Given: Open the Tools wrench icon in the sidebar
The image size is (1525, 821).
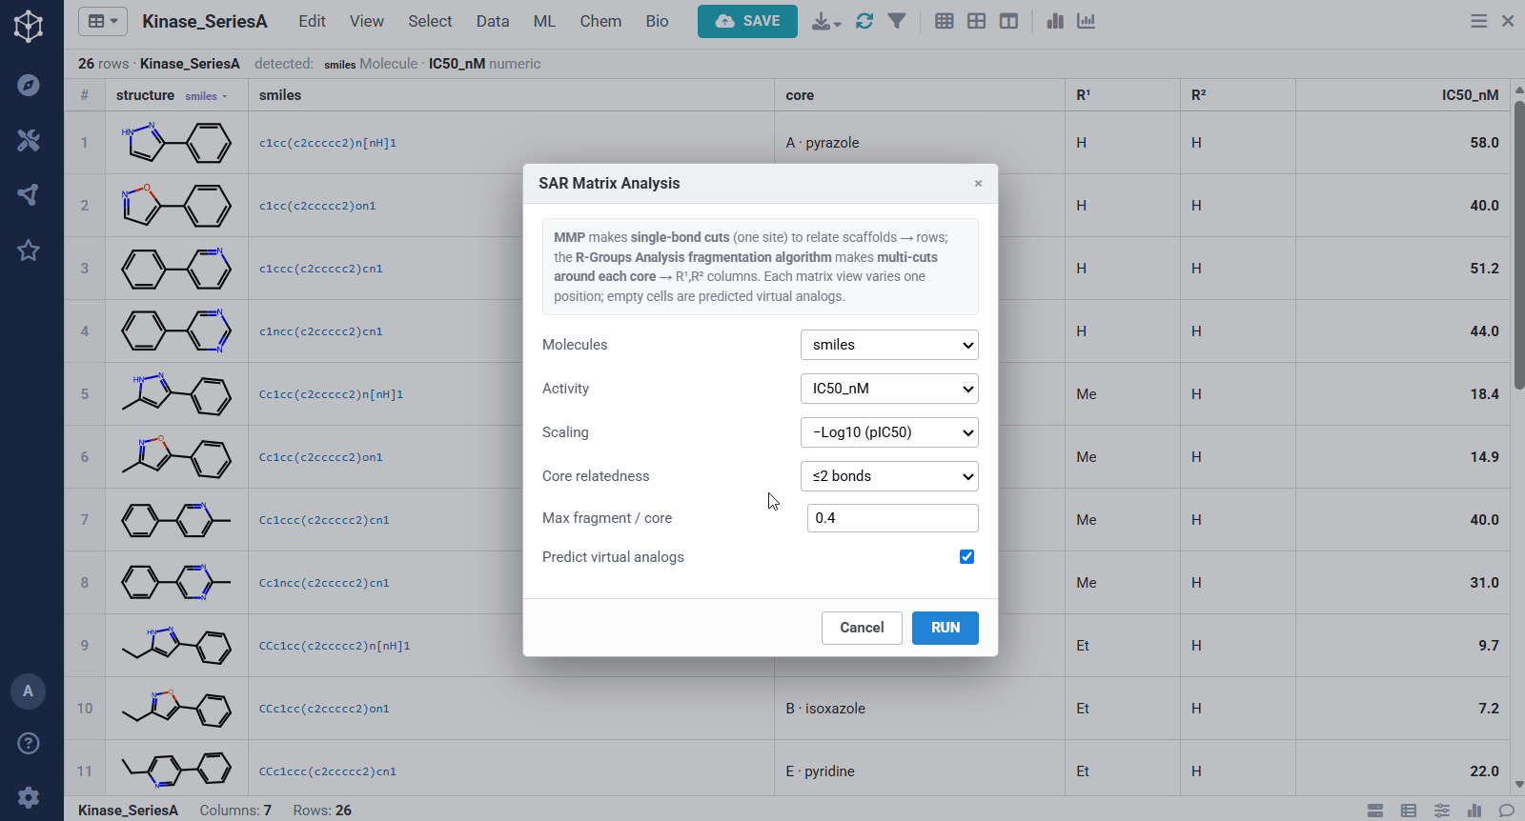Looking at the screenshot, I should click(29, 140).
